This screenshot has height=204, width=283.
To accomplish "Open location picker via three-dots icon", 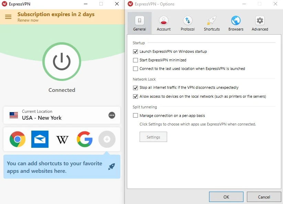I will (112, 115).
